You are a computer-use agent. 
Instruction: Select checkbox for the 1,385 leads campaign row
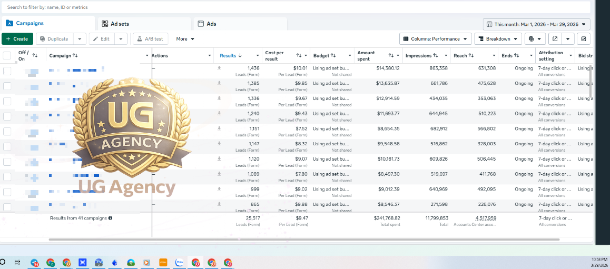coord(7,86)
